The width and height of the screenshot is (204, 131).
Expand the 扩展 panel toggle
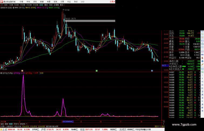(3, 126)
